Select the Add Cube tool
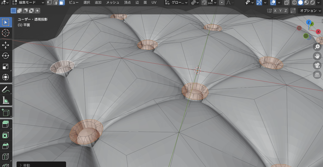Screen dimensions: 323x167 pos(6,112)
